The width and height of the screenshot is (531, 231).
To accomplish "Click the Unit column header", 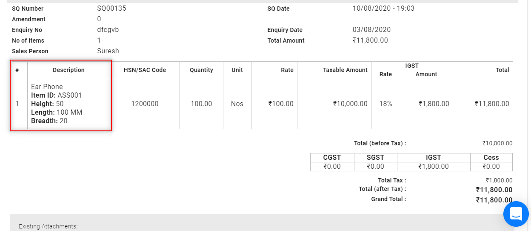I will (237, 70).
